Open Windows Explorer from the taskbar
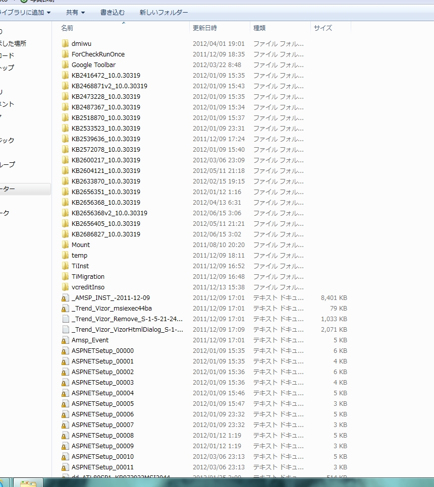The width and height of the screenshot is (434, 487). [x=28, y=483]
